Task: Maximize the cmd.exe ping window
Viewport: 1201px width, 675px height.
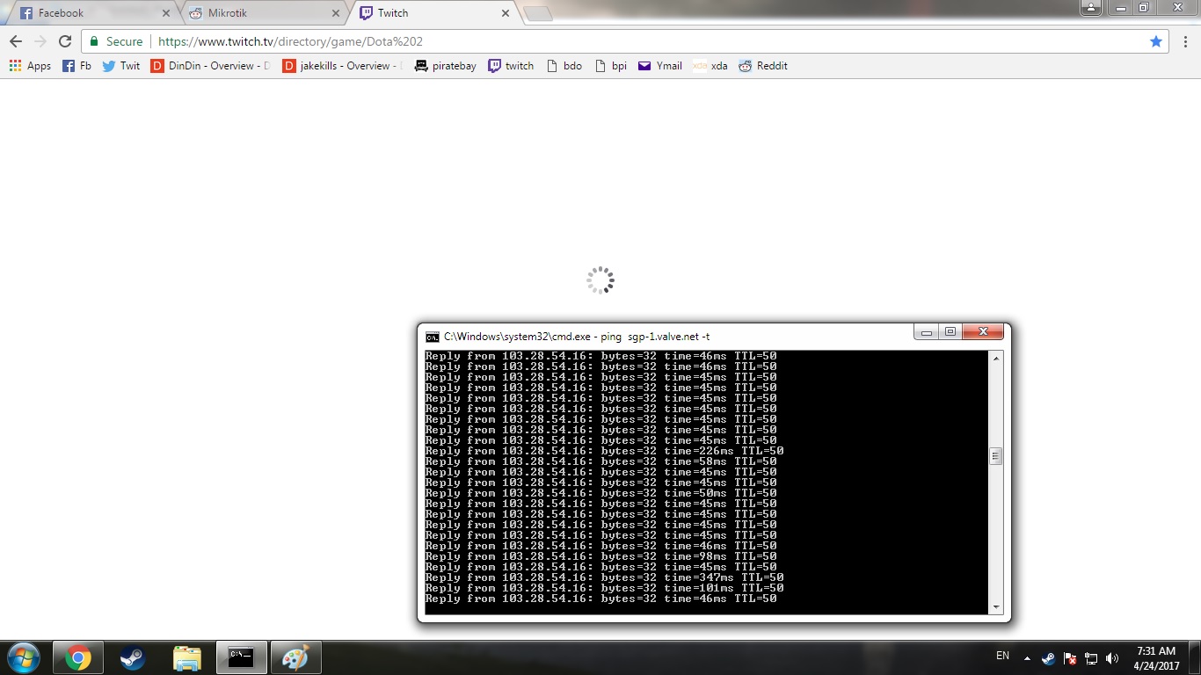Action: tap(950, 332)
